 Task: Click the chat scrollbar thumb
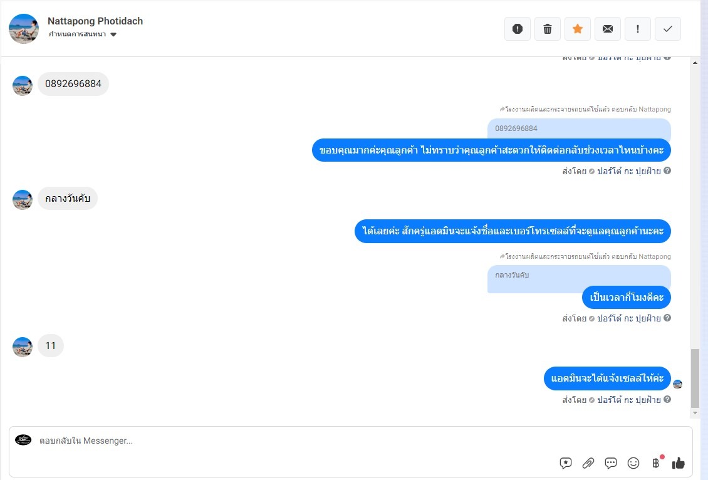(x=695, y=378)
